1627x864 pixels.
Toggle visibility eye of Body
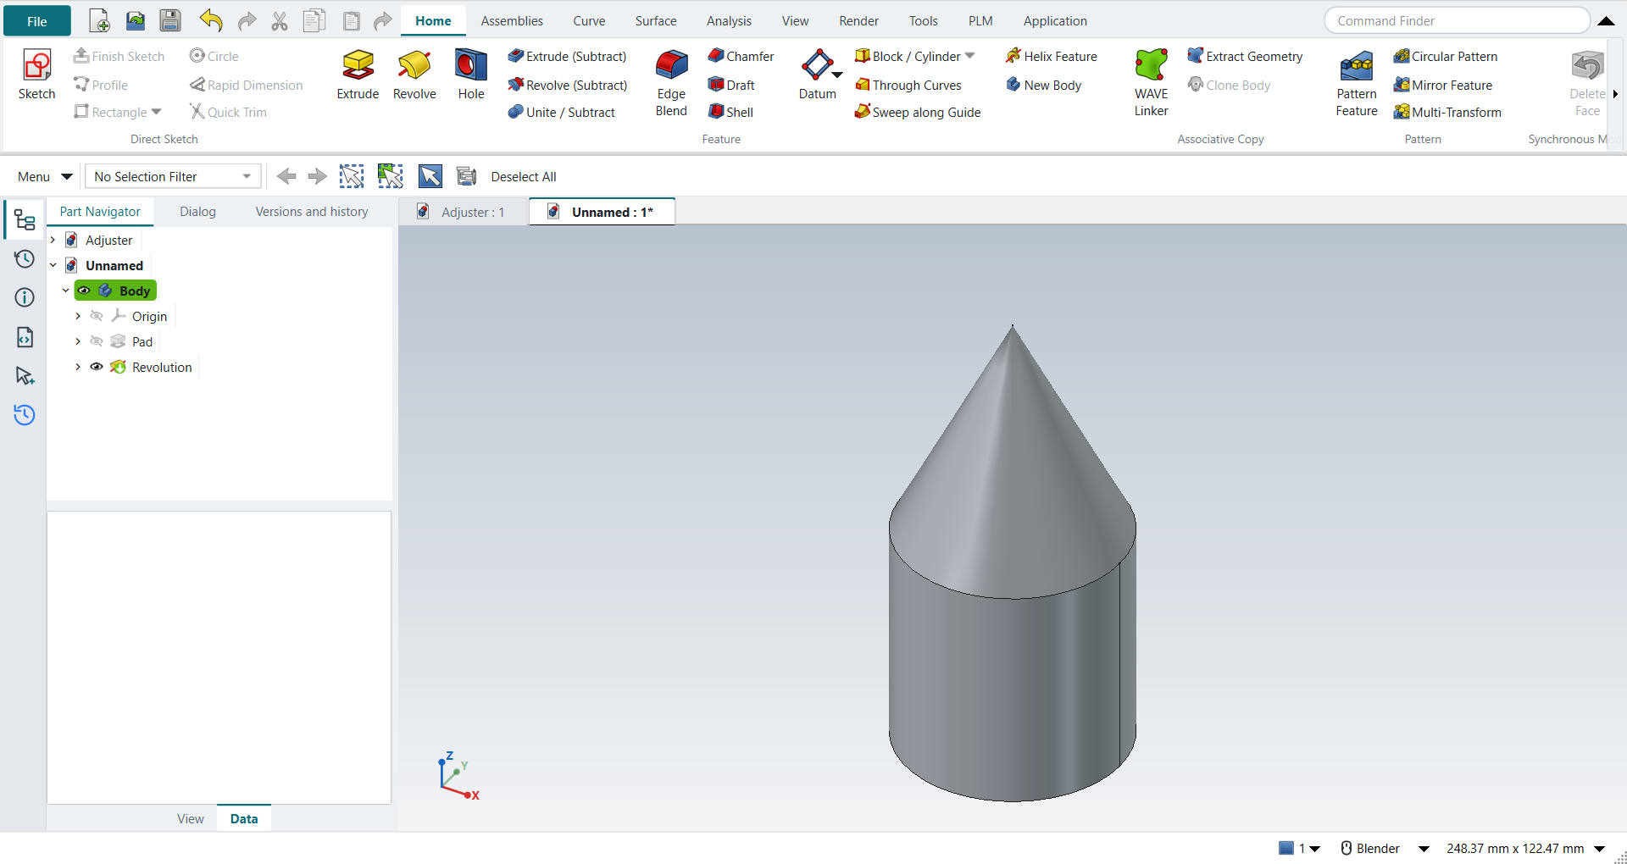[84, 291]
